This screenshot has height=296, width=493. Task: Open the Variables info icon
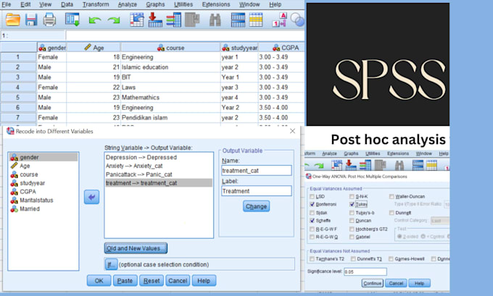[x=173, y=20]
